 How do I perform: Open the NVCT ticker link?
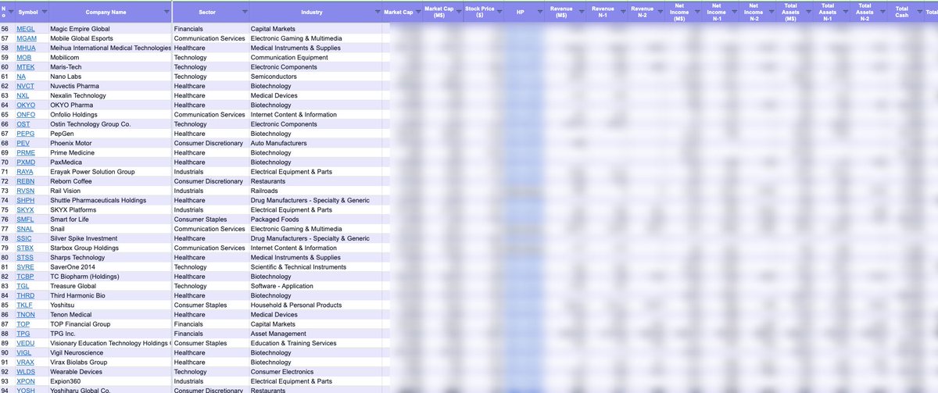point(26,86)
